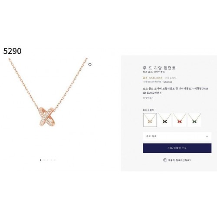Show fourth image via carousel dot
217x217 pixels.
51,160
